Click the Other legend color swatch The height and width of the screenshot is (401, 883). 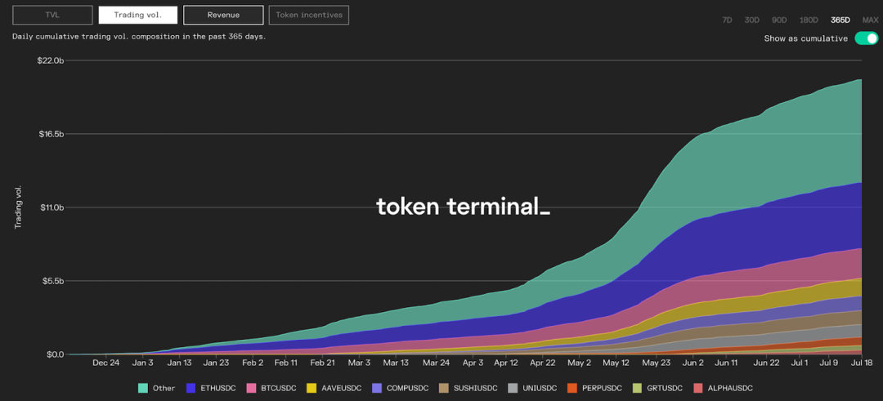point(143,388)
